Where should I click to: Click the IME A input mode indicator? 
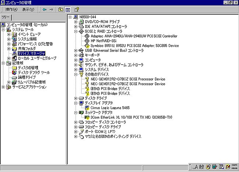[195, 167]
